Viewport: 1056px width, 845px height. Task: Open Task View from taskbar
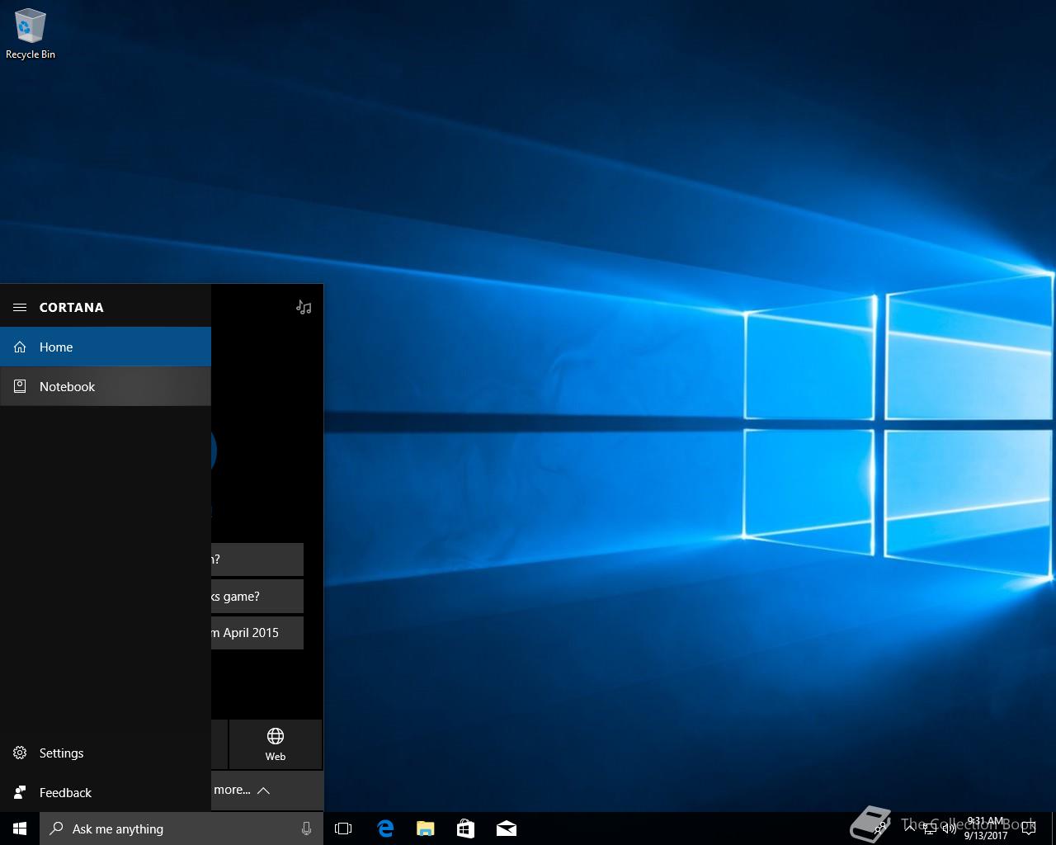coord(343,828)
